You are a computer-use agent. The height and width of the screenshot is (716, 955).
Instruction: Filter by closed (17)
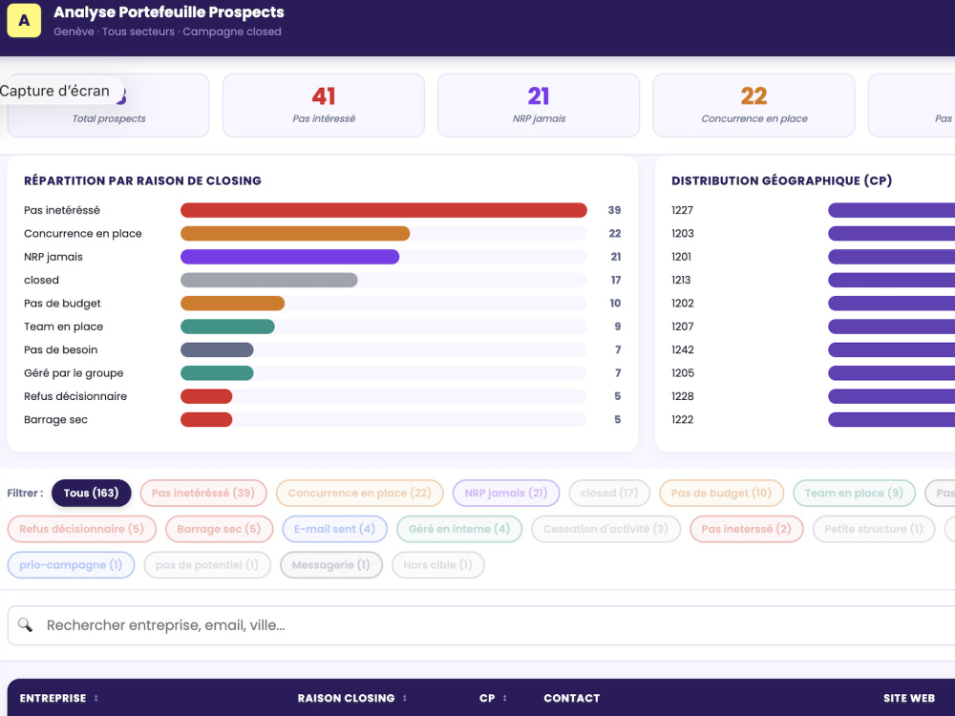(609, 494)
